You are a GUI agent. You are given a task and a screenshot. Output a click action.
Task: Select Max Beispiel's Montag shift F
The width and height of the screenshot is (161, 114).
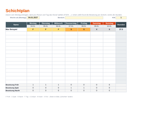tap(33, 29)
